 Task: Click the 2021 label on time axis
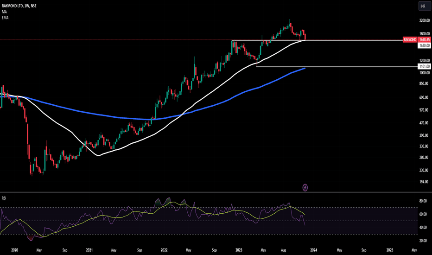point(89,250)
